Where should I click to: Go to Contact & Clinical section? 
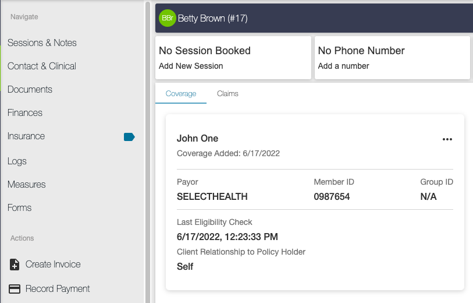click(42, 66)
